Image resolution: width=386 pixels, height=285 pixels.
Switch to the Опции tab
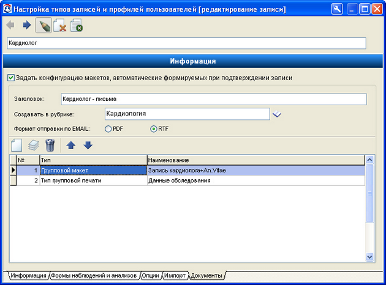150,276
